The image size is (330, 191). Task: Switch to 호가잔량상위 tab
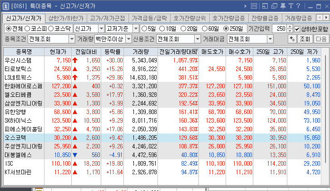[189, 18]
